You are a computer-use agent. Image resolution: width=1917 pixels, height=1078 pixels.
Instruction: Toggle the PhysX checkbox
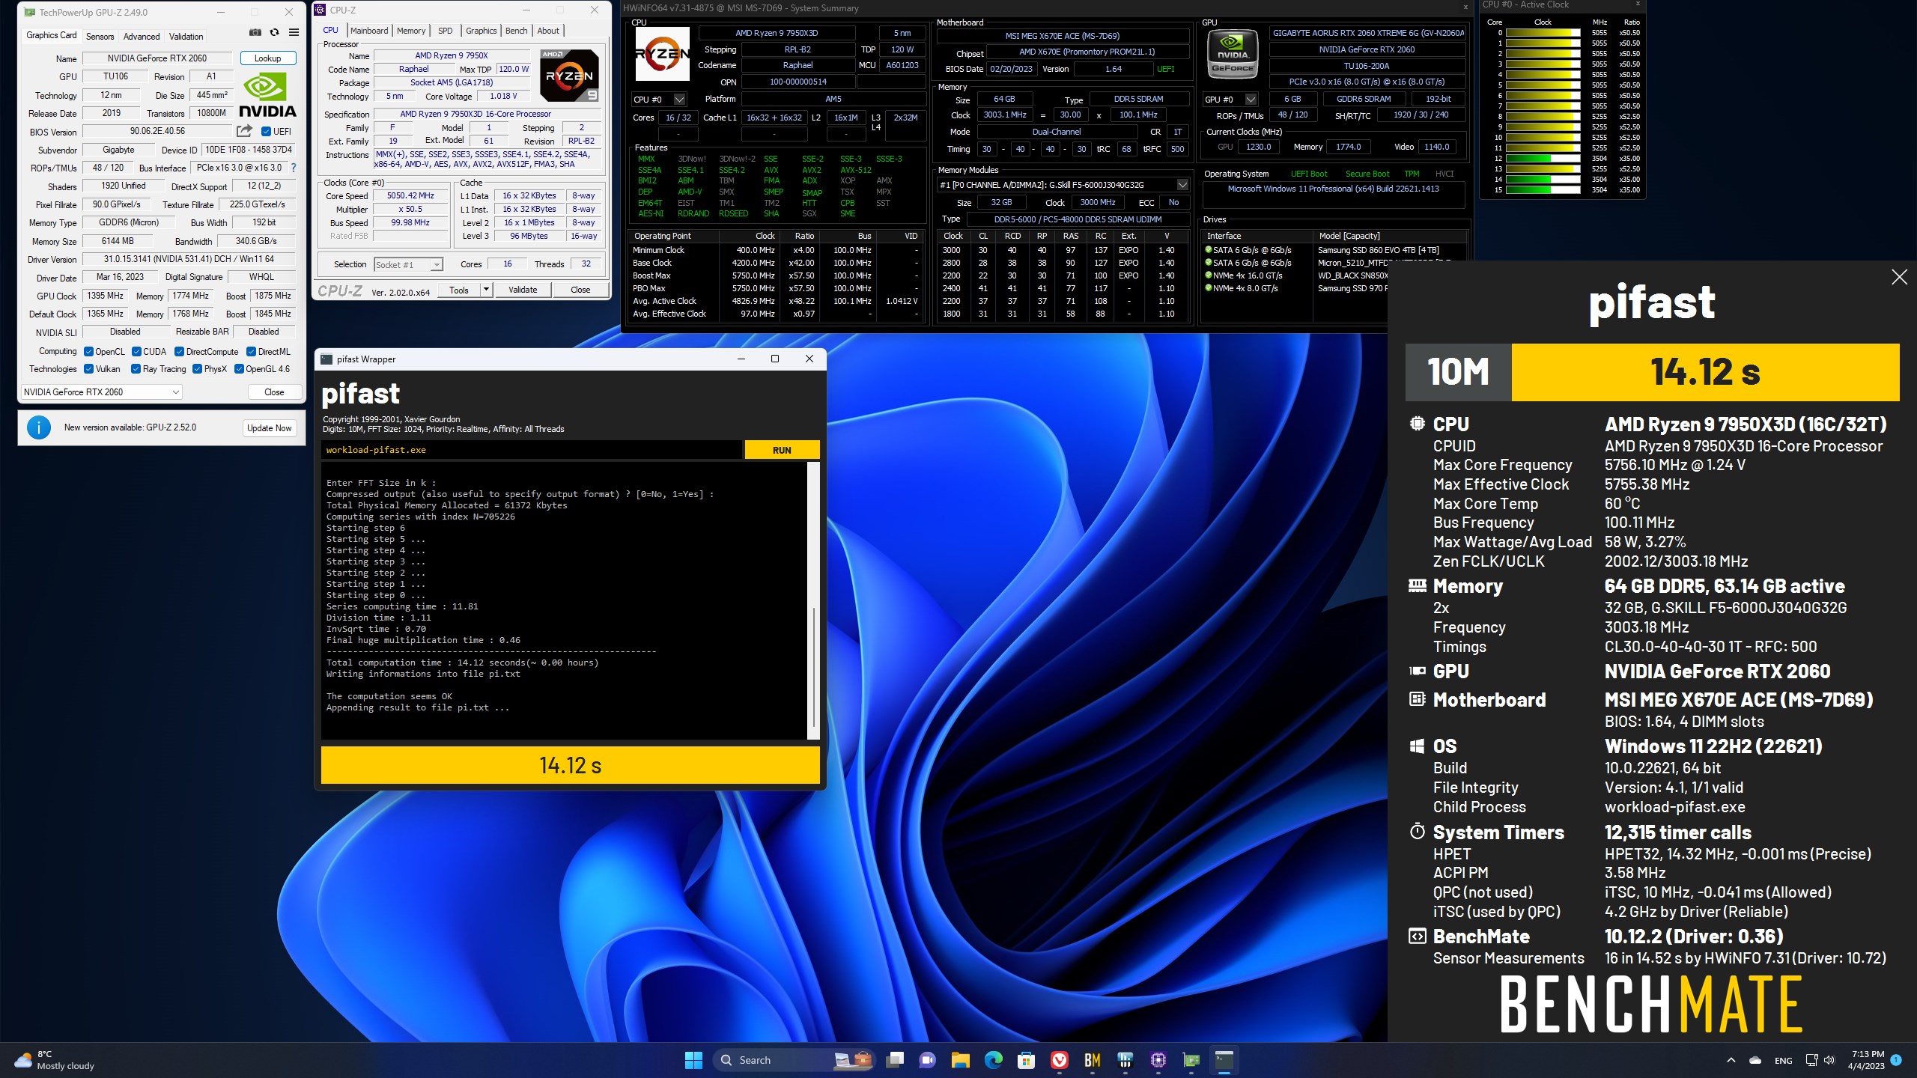(x=197, y=369)
